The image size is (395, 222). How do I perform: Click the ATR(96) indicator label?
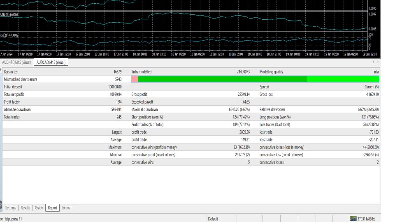pyautogui.click(x=9, y=14)
